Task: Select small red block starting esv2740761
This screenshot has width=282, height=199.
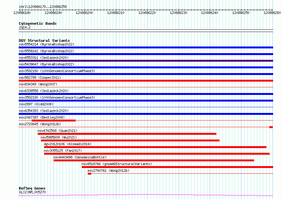Action: click(x=89, y=174)
